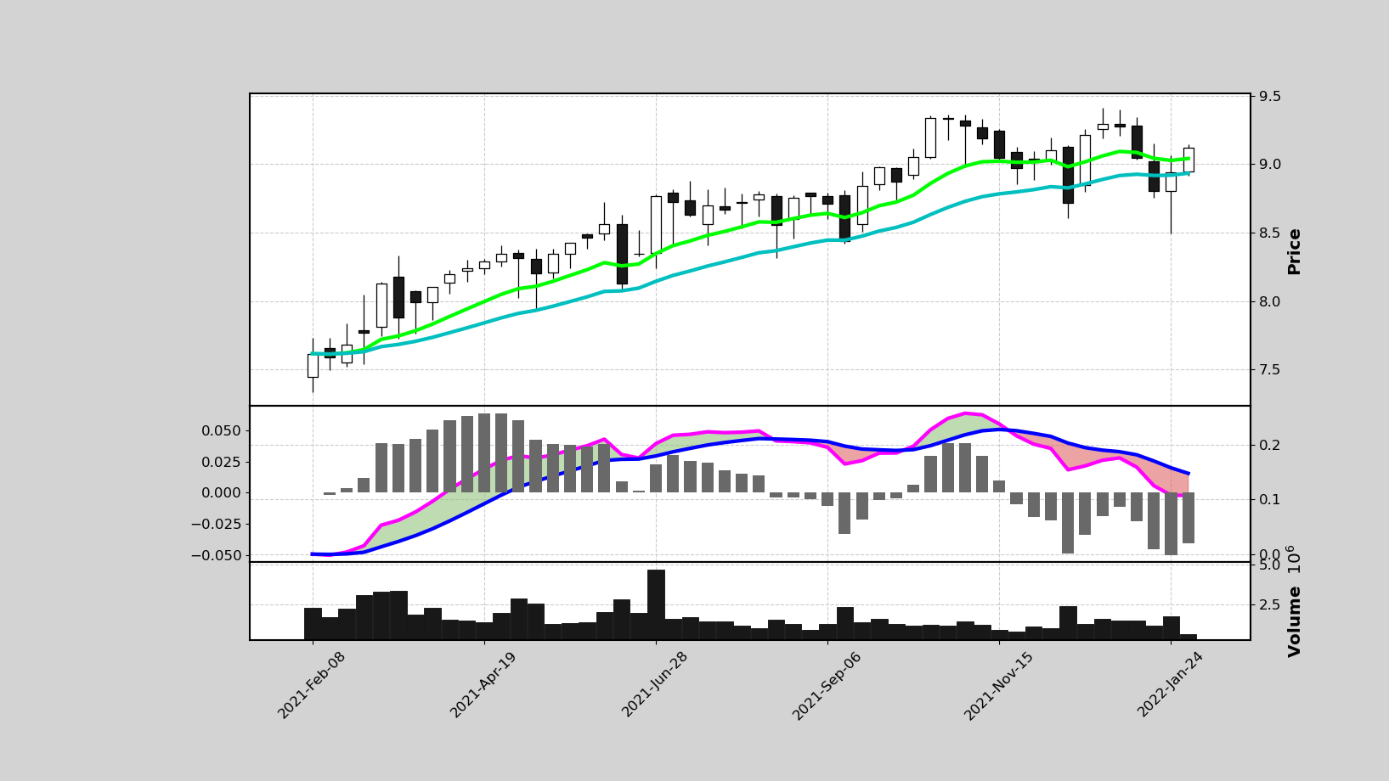Click the "Price" axis title
Image resolution: width=1389 pixels, height=781 pixels.
(x=1294, y=251)
